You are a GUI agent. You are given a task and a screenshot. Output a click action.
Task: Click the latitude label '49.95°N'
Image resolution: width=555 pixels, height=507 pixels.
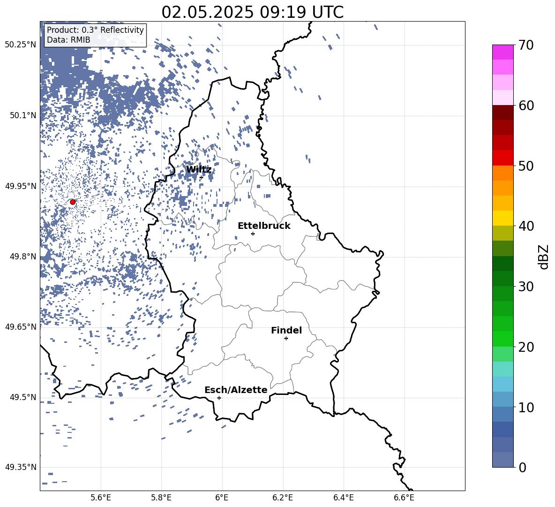coord(21,186)
